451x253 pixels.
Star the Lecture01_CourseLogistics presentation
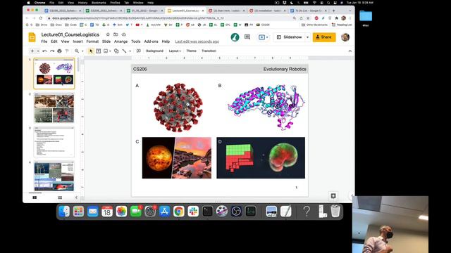point(108,34)
